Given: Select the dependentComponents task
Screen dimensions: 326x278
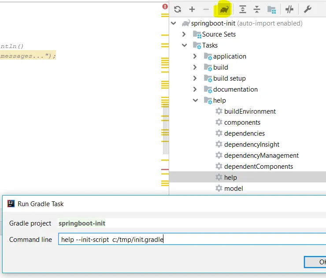Looking at the screenshot, I should click(x=259, y=167).
